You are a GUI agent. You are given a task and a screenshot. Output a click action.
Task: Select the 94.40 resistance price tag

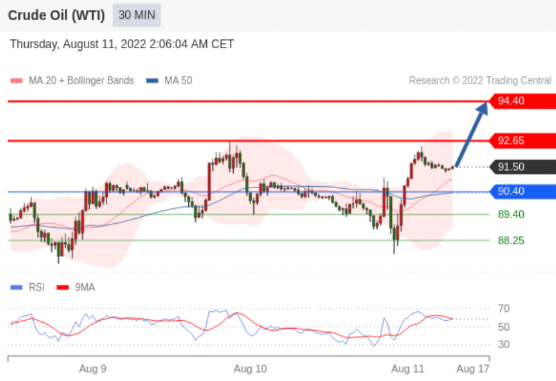point(522,101)
